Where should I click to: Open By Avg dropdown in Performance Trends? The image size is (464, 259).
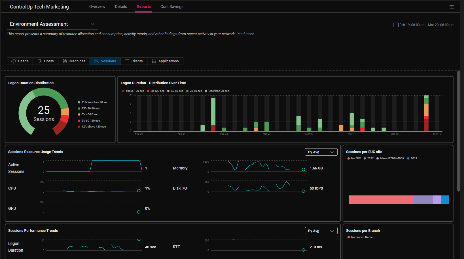coord(321,231)
